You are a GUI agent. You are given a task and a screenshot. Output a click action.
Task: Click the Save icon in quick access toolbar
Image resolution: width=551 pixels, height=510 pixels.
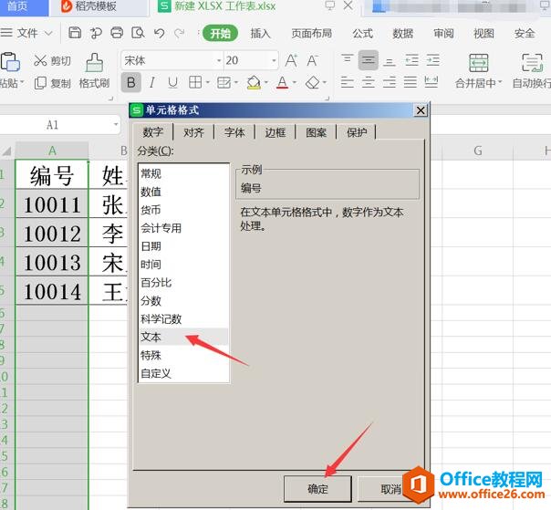point(75,33)
